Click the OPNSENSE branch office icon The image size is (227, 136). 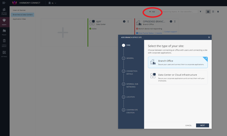coord(139,23)
